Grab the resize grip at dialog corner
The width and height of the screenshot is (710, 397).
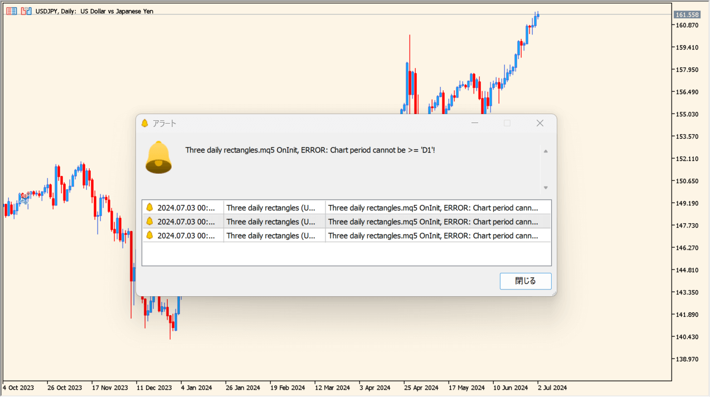tap(554, 293)
